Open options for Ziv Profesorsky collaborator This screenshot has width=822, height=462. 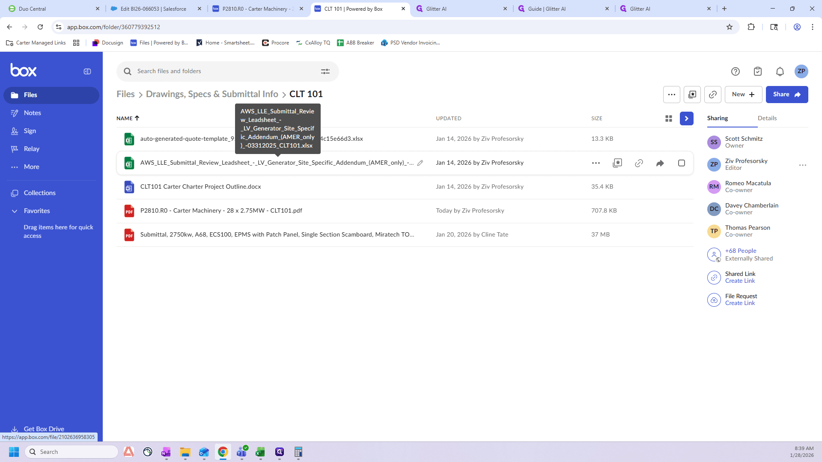[x=803, y=165]
